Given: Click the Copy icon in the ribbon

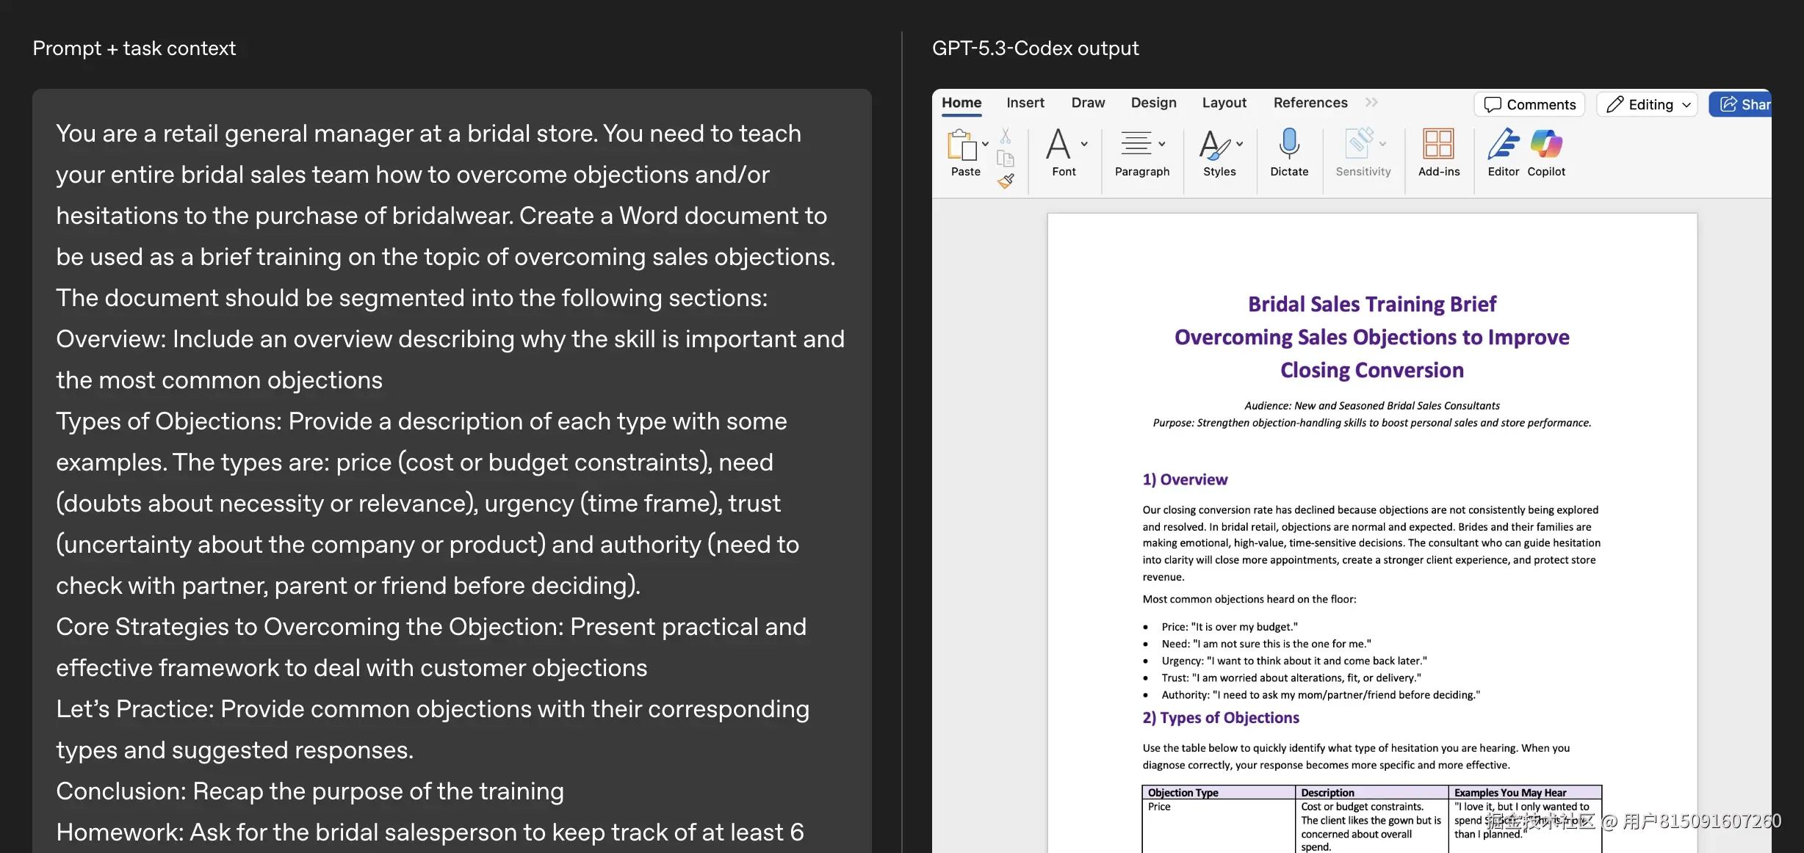Looking at the screenshot, I should pos(1006,159).
